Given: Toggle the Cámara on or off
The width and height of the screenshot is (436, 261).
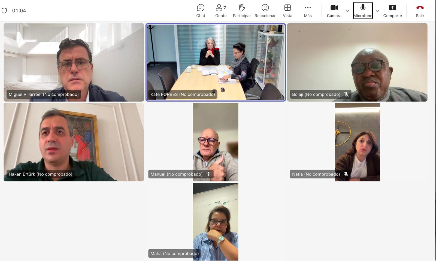Looking at the screenshot, I should point(334,11).
